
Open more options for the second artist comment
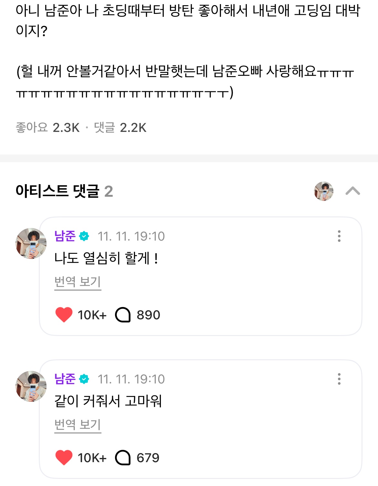[x=339, y=379]
